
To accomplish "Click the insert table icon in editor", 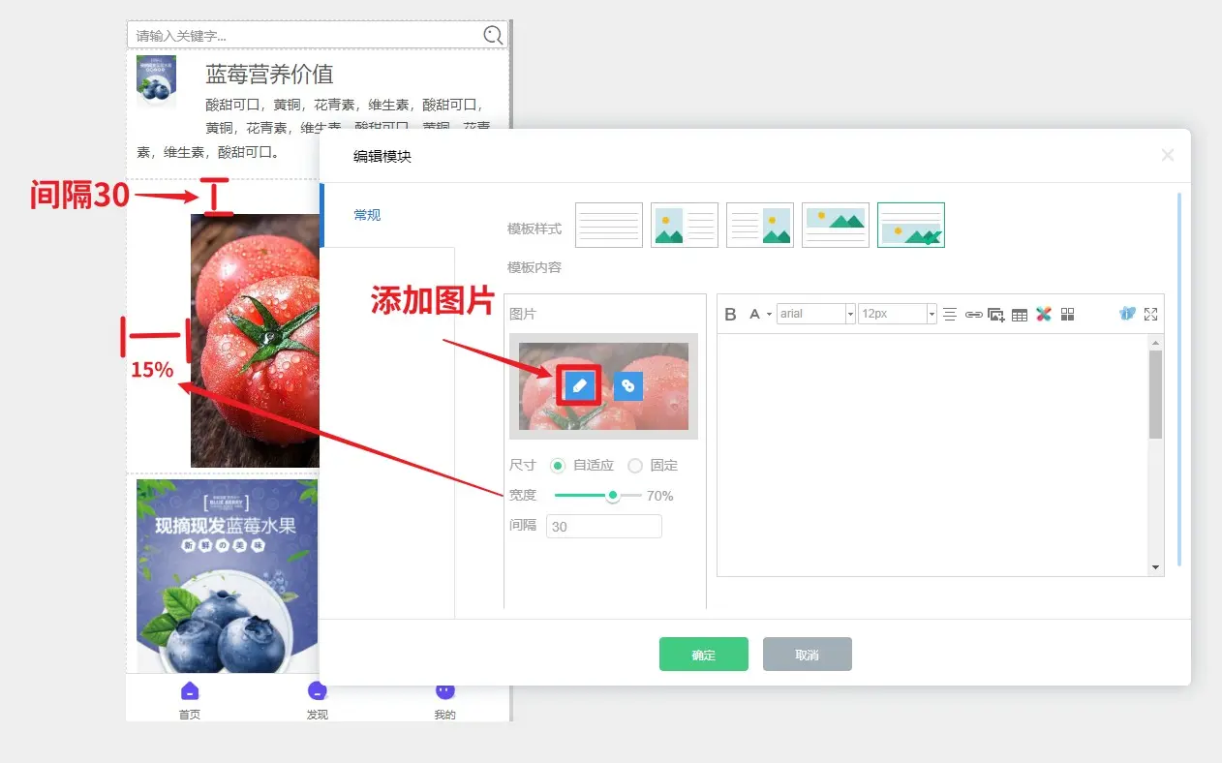I will 1020,315.
